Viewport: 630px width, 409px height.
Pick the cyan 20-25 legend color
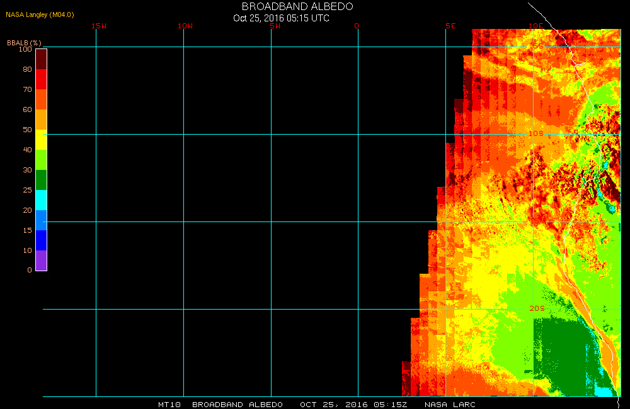coord(42,200)
